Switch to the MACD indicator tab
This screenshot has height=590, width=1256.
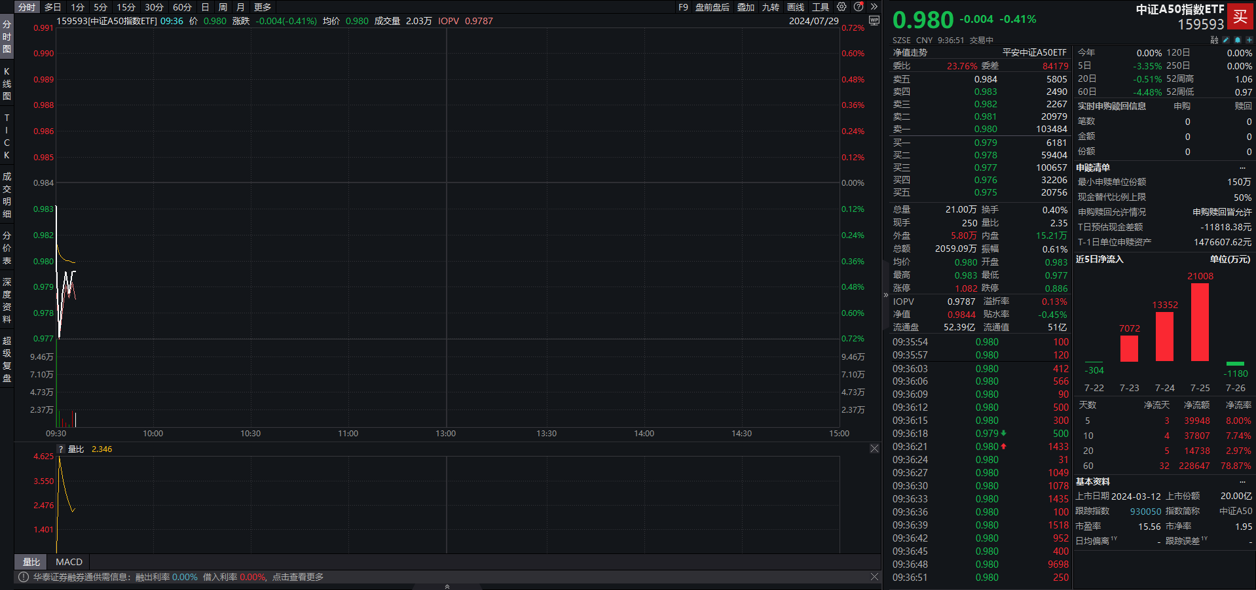(69, 562)
